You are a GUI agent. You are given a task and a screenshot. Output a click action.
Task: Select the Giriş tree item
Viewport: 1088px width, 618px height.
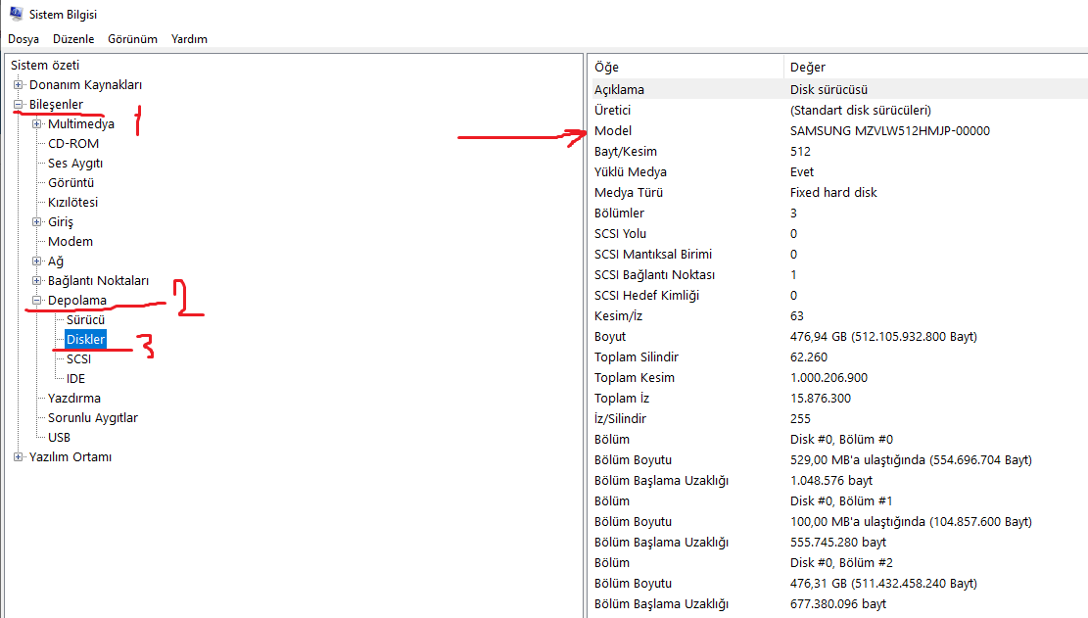click(61, 222)
